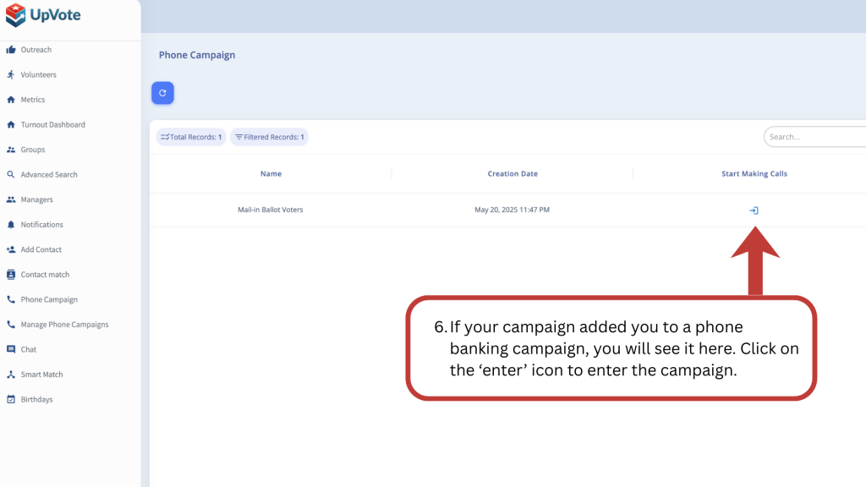866x487 pixels.
Task: Click the enter campaign icon
Action: point(754,211)
